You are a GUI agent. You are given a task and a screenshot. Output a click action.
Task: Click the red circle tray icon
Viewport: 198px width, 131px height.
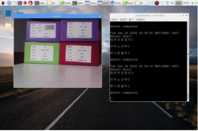pyautogui.click(x=157, y=3)
